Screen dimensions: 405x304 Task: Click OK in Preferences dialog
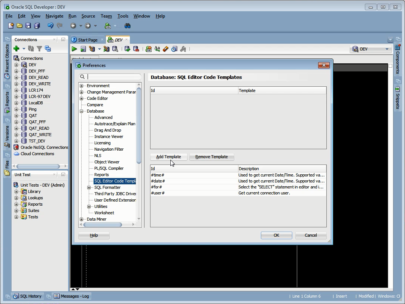pyautogui.click(x=276, y=235)
